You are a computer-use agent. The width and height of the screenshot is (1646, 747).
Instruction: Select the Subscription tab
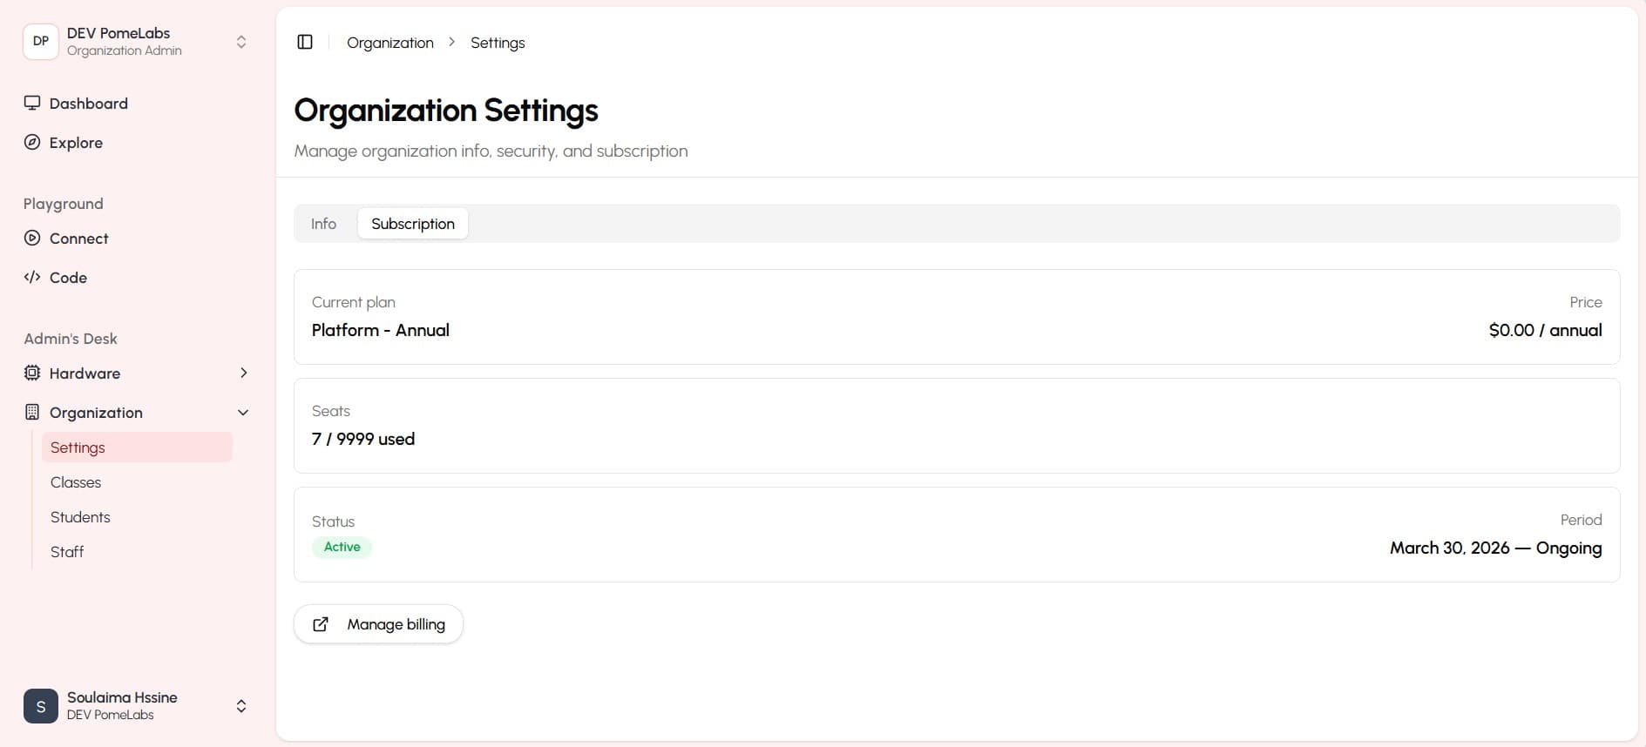tap(413, 224)
